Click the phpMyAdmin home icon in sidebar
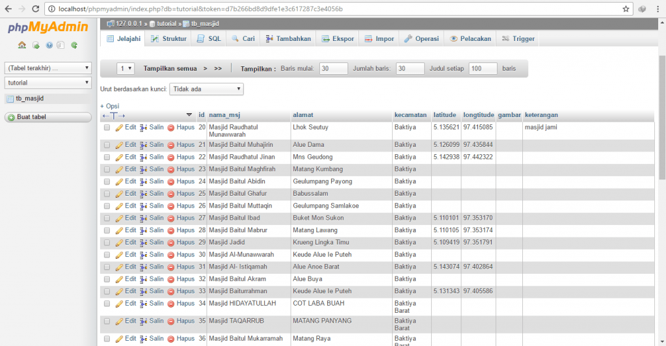This screenshot has width=666, height=346. pyautogui.click(x=21, y=45)
